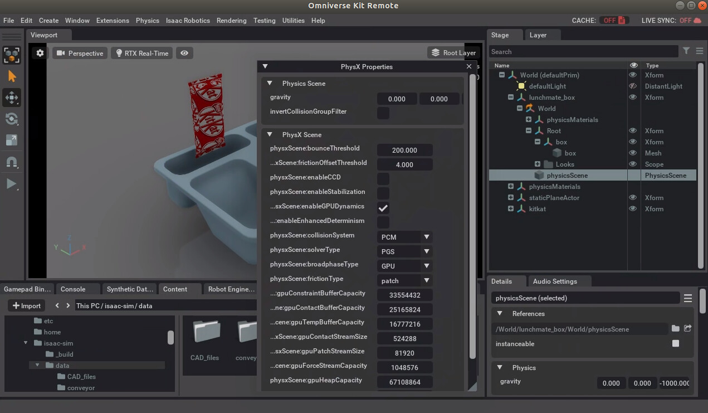Collapse the lunchmate_box item in the Stage tree
This screenshot has height=413, width=708.
511,97
